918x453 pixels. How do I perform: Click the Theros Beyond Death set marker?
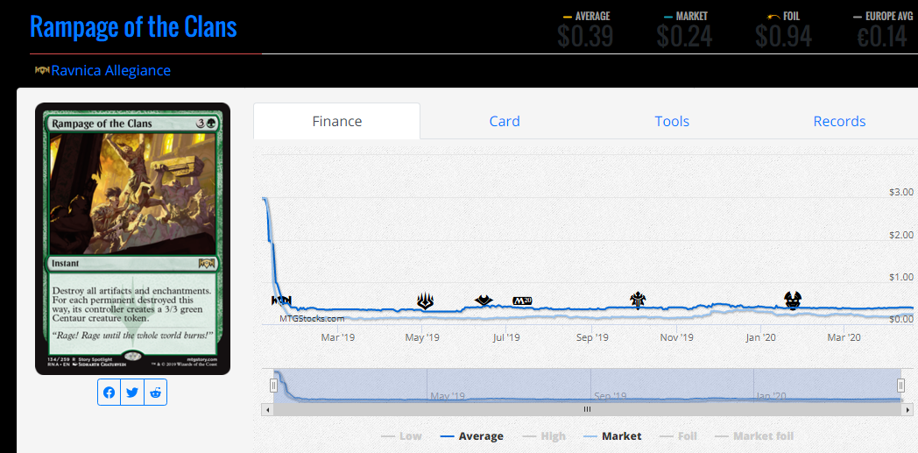[x=793, y=301]
